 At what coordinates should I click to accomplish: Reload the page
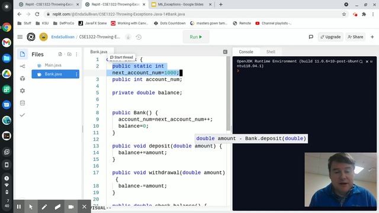click(37, 14)
